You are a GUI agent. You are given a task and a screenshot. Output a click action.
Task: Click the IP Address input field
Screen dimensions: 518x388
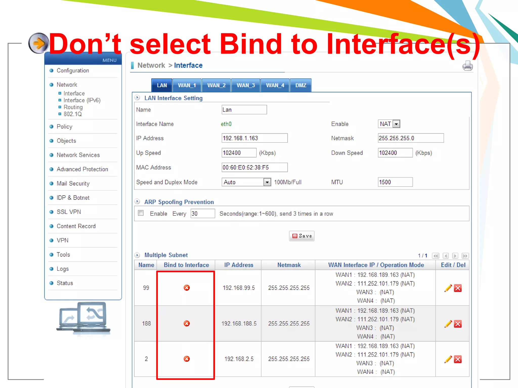[254, 138]
